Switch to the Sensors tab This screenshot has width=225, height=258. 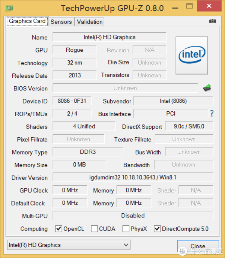pyautogui.click(x=61, y=22)
